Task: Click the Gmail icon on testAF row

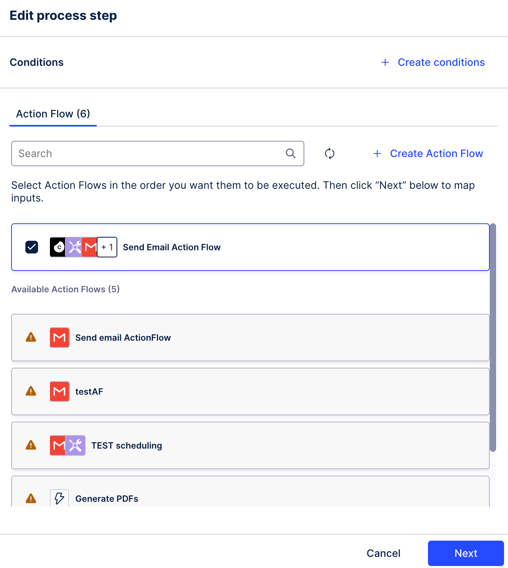Action: pos(59,391)
